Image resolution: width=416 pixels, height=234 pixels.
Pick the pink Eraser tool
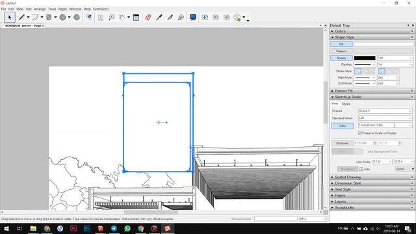[x=148, y=18]
